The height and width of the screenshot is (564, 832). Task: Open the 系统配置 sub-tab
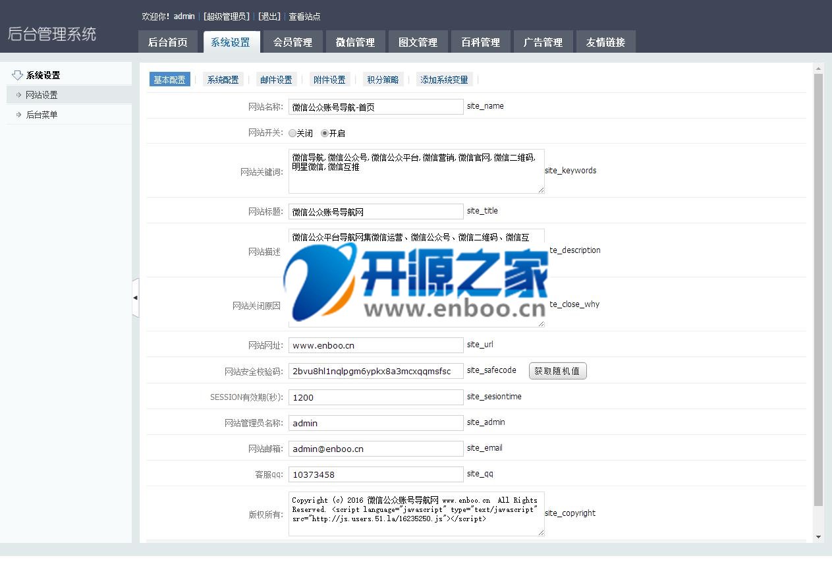tap(223, 80)
